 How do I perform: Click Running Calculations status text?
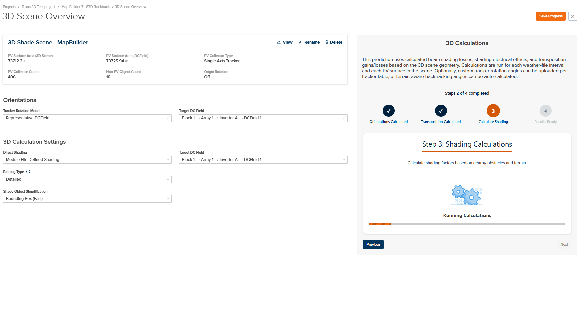click(467, 216)
